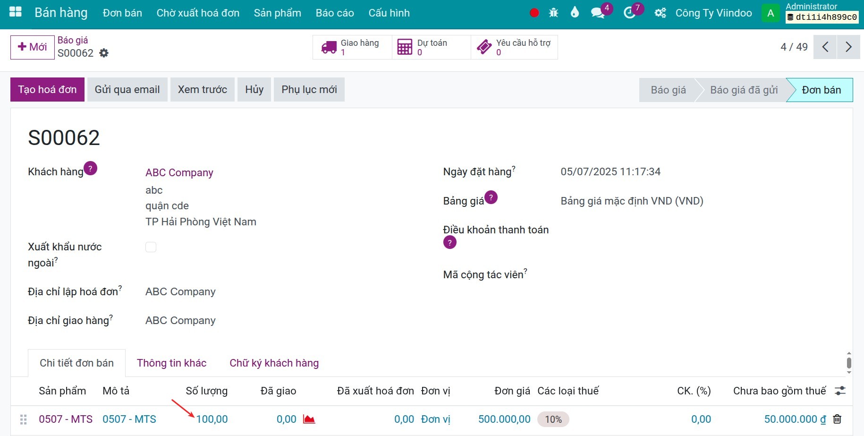Open the apps grid home menu
The height and width of the screenshot is (436, 864).
click(16, 12)
